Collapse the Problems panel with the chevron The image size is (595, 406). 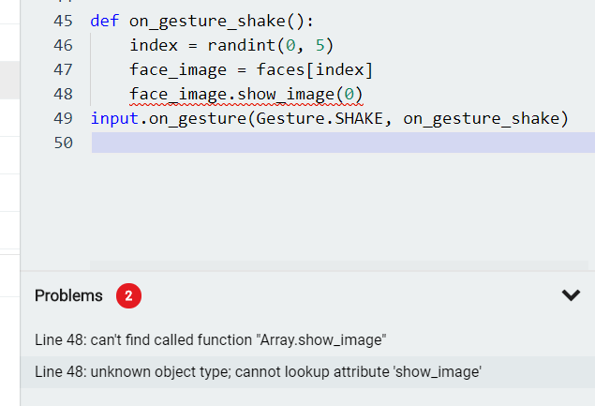571,295
